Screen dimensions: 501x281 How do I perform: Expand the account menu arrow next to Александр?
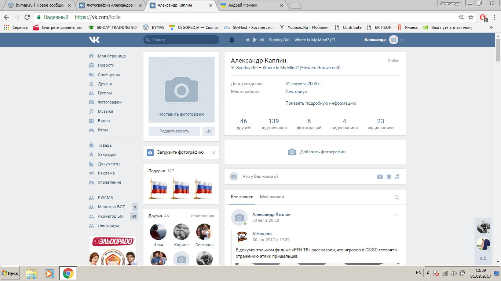402,40
